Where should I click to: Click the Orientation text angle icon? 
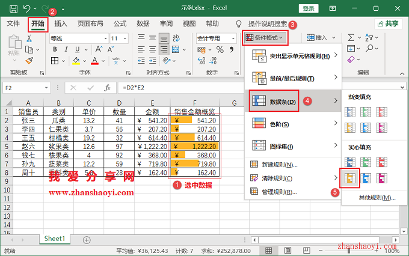click(x=167, y=61)
